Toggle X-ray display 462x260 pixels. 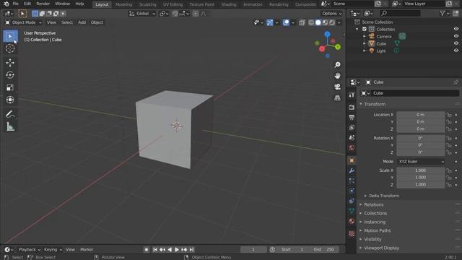(x=302, y=22)
